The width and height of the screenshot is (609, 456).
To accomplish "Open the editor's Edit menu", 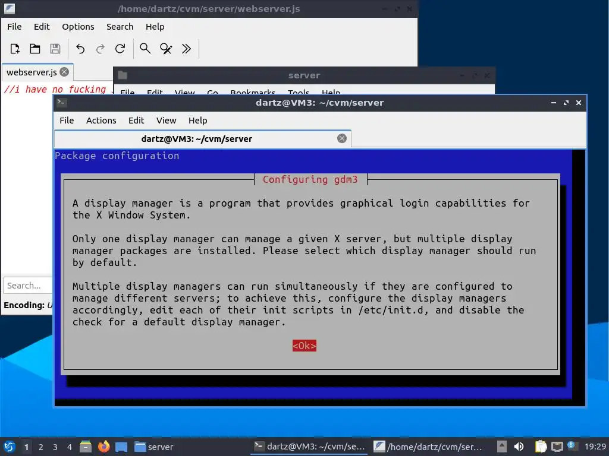I will pyautogui.click(x=42, y=26).
